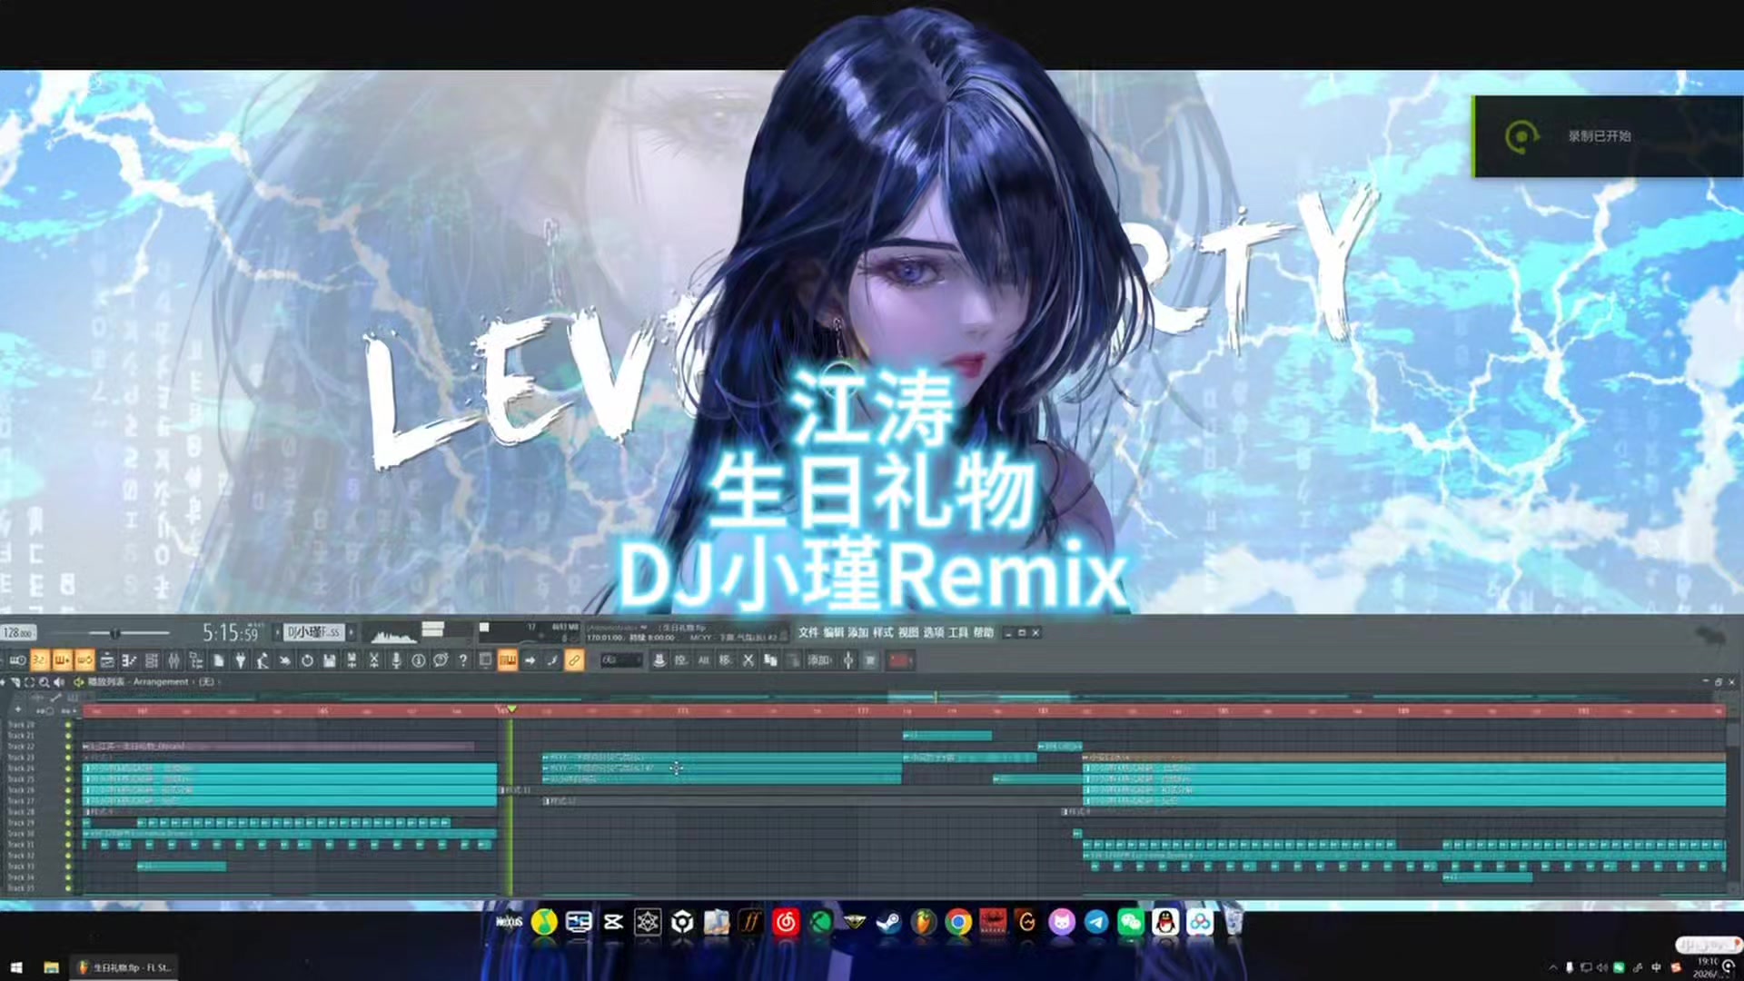Viewport: 1744px width, 981px height.
Task: Click the speech-bubble chat icon
Action: [x=441, y=660]
